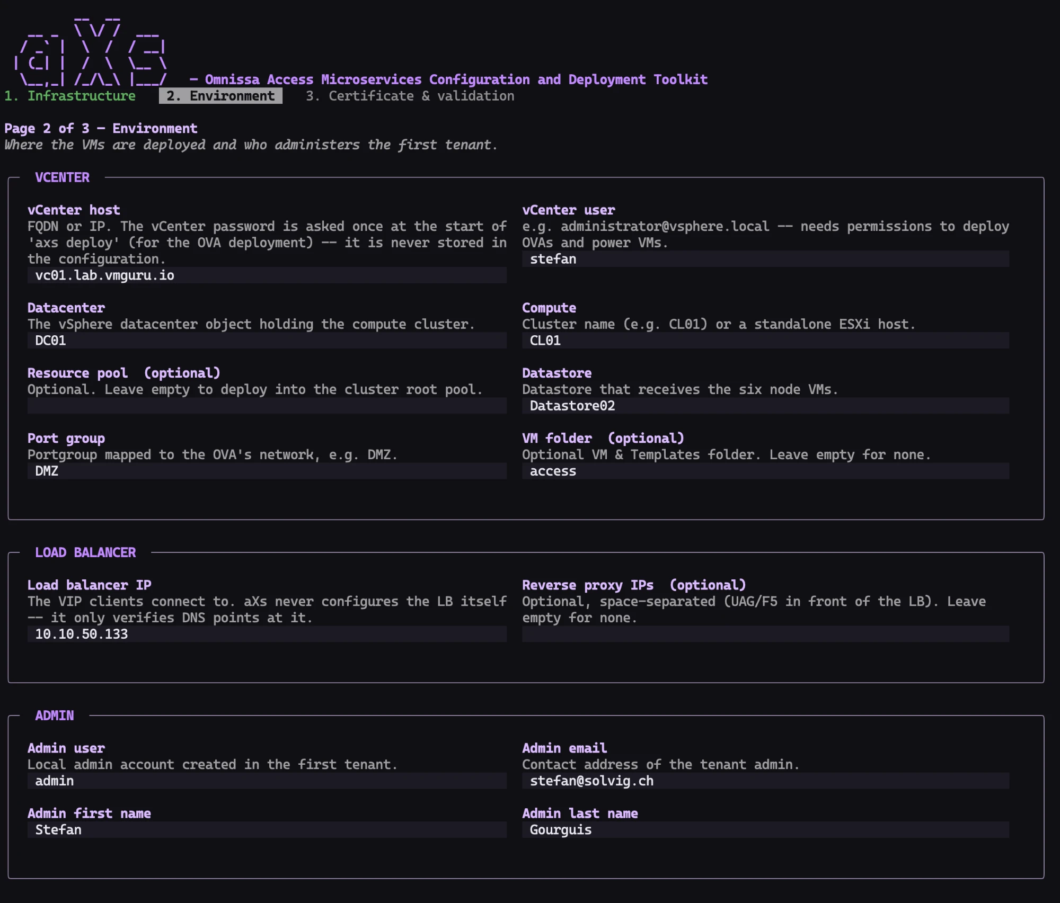Image resolution: width=1060 pixels, height=903 pixels.
Task: Click the vCenter user label
Action: (x=569, y=210)
